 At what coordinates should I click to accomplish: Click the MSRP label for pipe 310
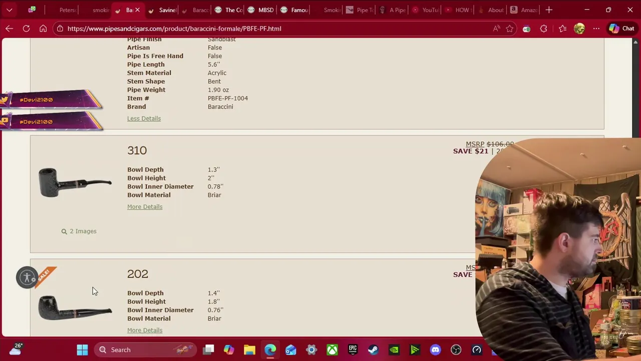475,144
